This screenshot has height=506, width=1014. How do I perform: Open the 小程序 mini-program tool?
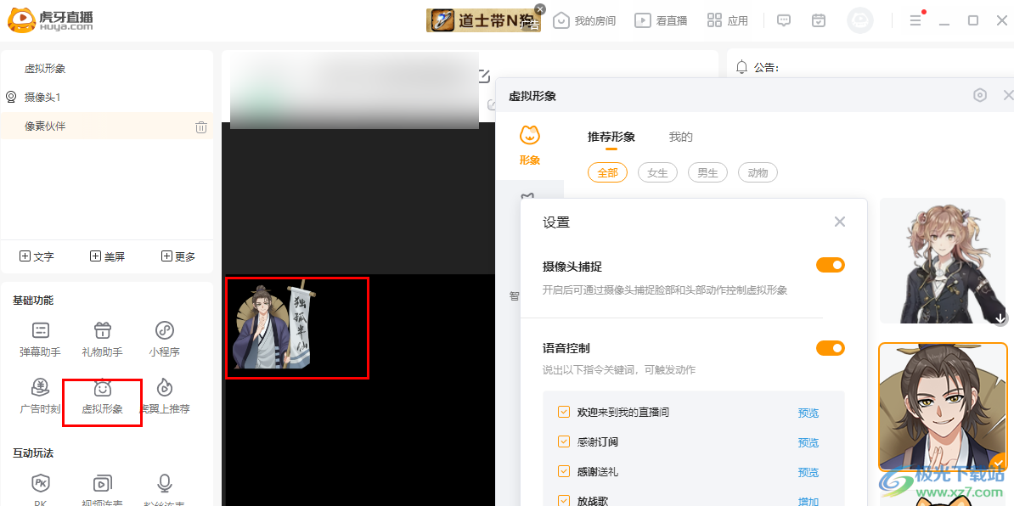pos(164,339)
